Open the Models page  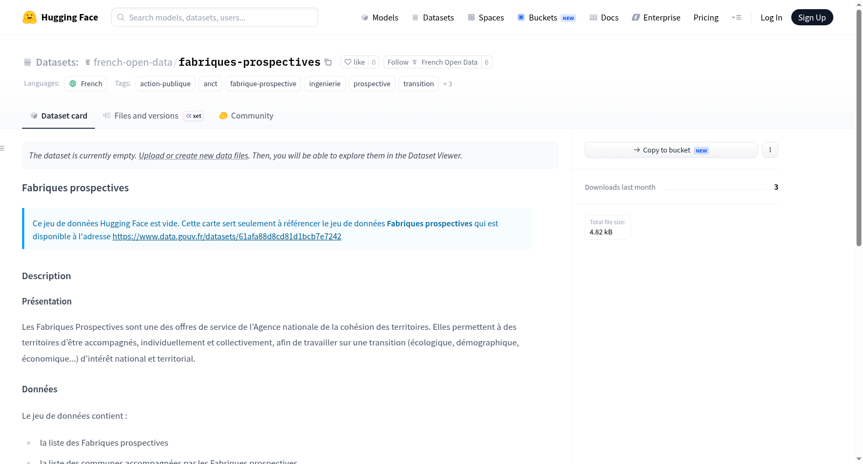[380, 17]
